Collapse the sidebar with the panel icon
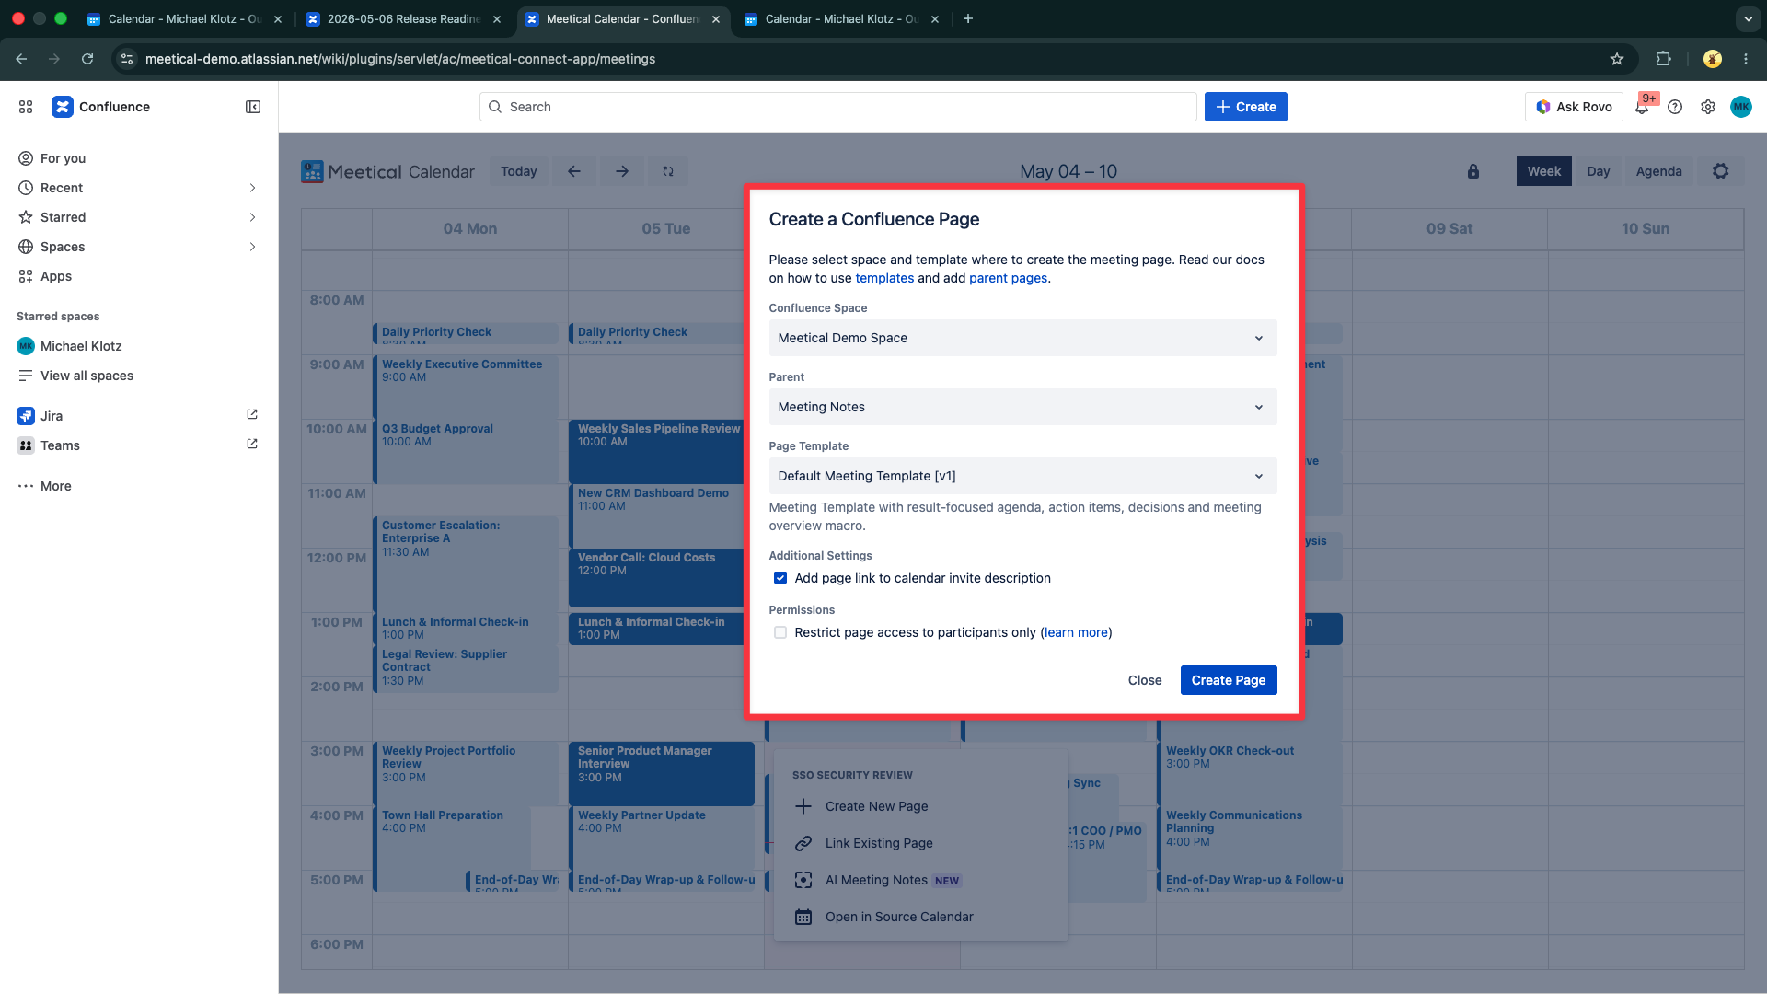Viewport: 1767px width, 994px height. pos(253,107)
